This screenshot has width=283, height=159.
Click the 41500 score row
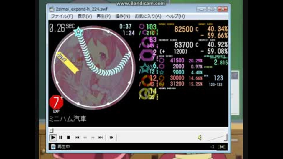pos(181,61)
